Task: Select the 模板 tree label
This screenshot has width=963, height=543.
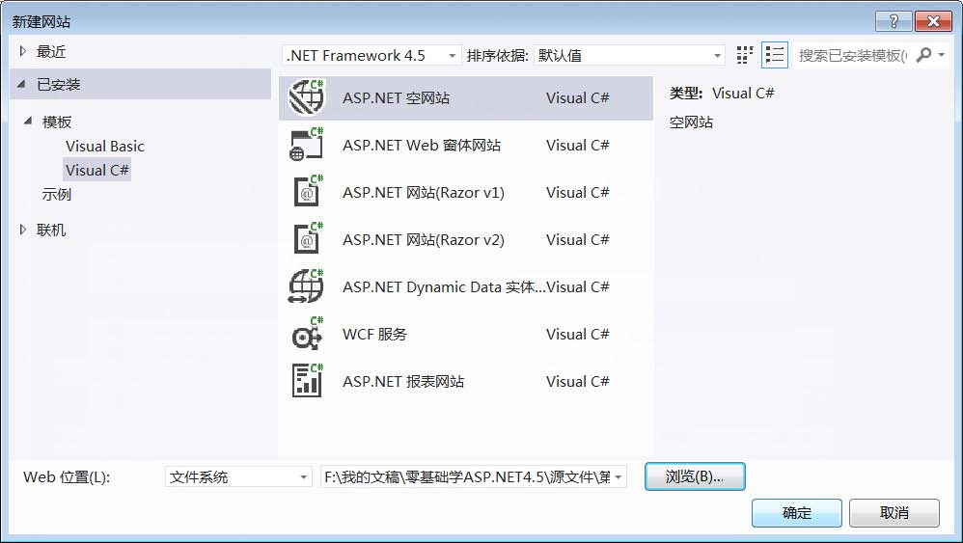Action: pos(57,122)
